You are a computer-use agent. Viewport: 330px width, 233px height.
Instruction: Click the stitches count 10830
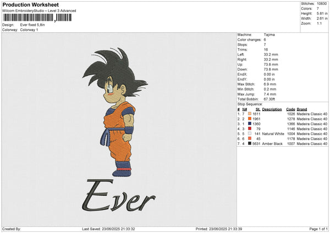(x=322, y=4)
